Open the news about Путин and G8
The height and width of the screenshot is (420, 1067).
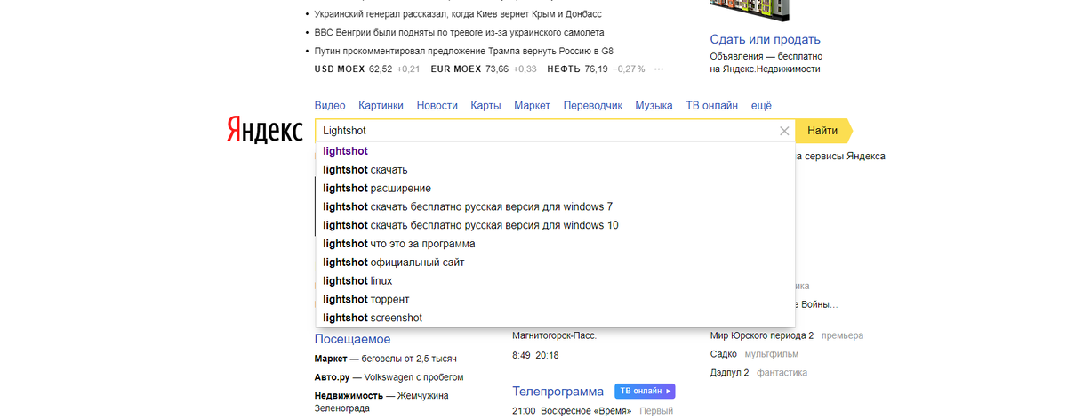pyautogui.click(x=464, y=52)
